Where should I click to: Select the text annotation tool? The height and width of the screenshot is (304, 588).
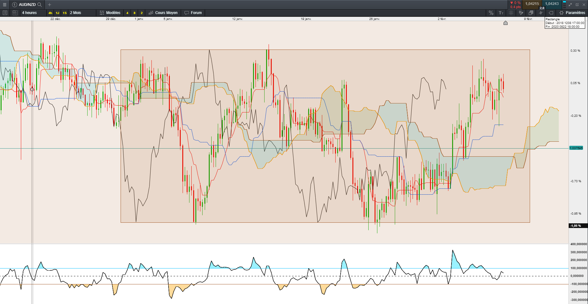coord(501,13)
